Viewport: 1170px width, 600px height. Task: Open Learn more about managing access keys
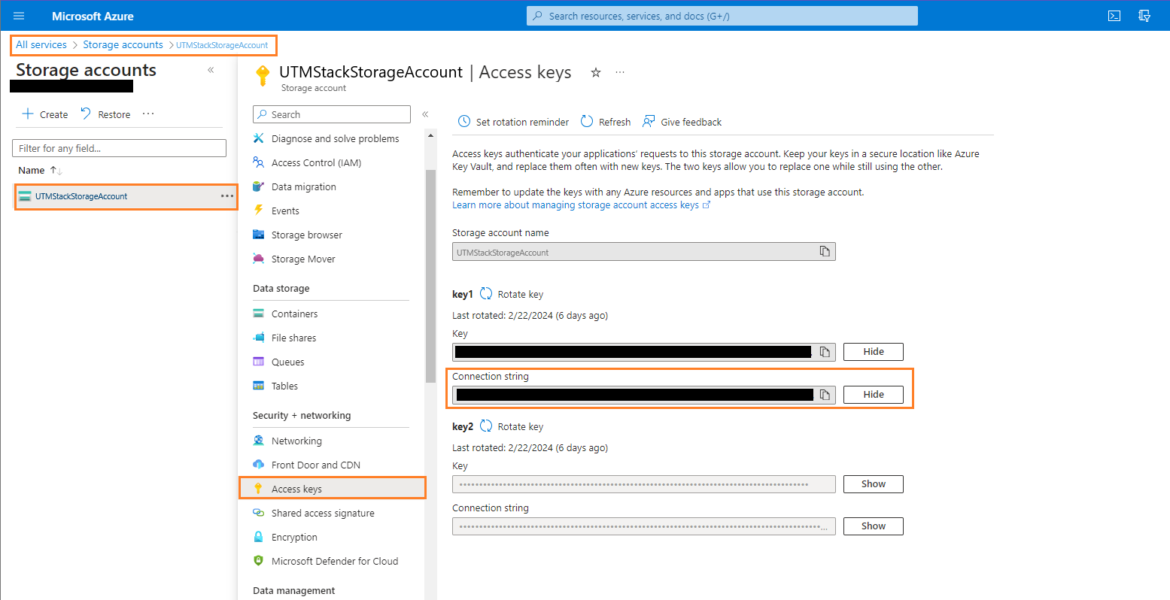tap(582, 205)
